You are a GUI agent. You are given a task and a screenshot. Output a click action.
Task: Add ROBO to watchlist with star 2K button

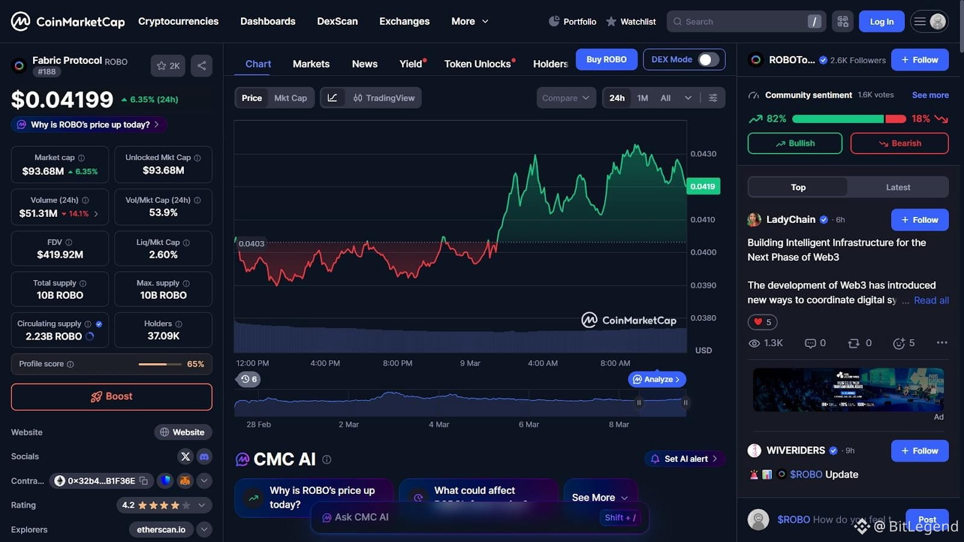168,66
